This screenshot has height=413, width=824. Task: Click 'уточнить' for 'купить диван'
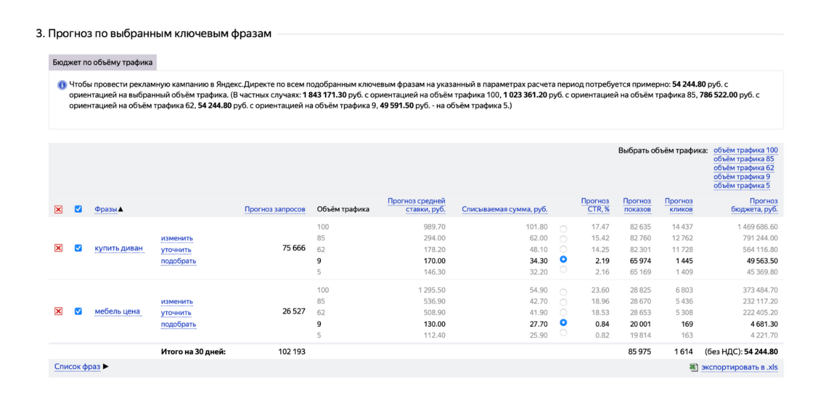(x=176, y=250)
